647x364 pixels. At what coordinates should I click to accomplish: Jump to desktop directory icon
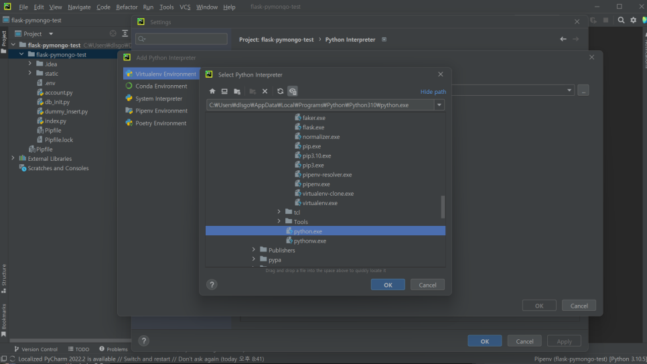point(224,91)
